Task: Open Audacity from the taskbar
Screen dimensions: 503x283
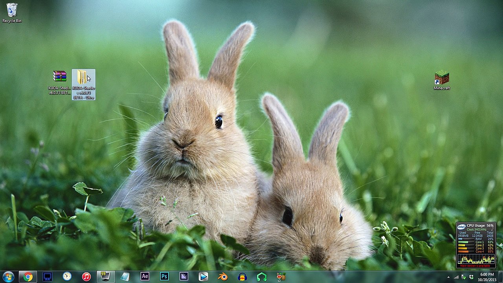Action: [242, 277]
